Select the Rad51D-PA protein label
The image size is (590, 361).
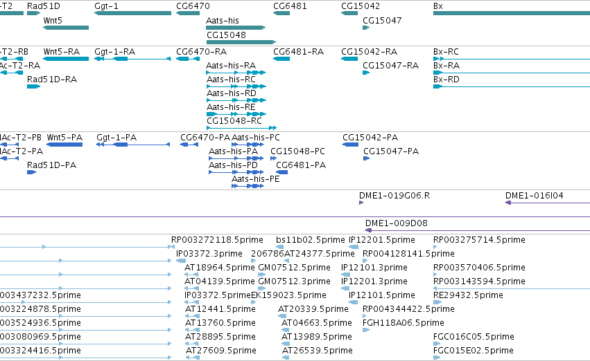pos(51,165)
